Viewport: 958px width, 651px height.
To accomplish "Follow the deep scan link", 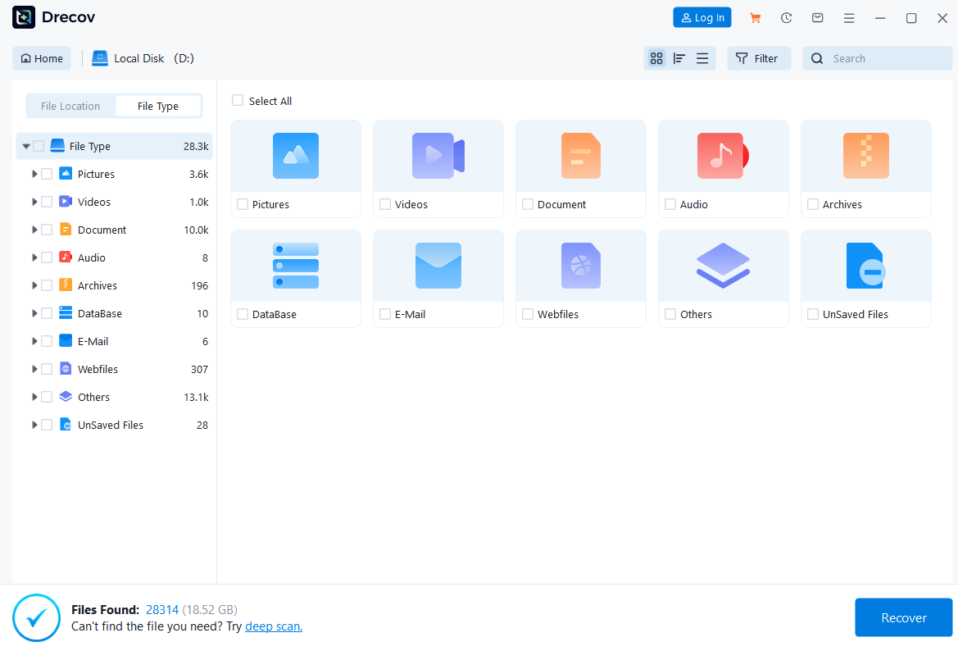I will (x=274, y=626).
